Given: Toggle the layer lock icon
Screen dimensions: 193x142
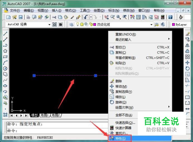Looking at the screenshot, I should (x=91, y=24).
